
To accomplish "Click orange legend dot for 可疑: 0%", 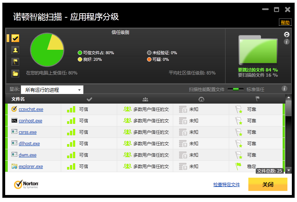I will pos(149,59).
